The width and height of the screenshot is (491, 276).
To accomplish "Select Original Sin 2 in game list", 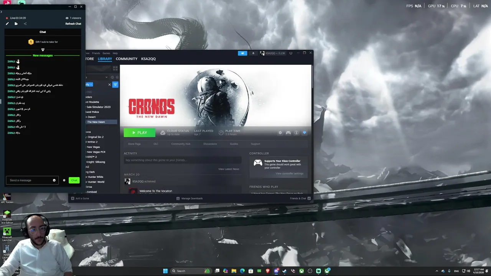I will coord(95,137).
